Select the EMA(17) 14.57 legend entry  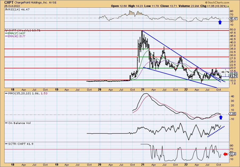tap(16, 33)
